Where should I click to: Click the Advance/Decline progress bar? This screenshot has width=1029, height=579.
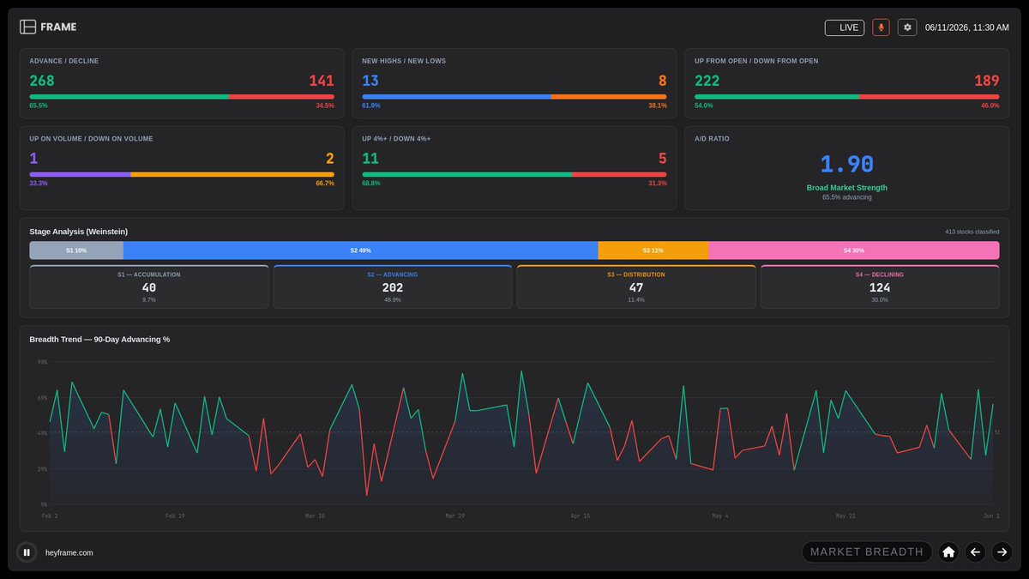(182, 97)
